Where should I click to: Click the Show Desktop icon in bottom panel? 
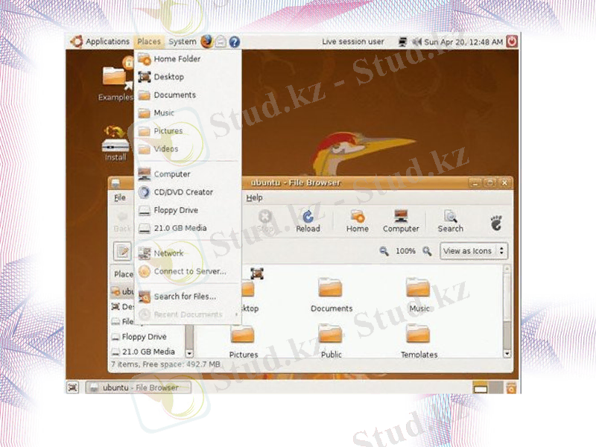click(x=73, y=387)
